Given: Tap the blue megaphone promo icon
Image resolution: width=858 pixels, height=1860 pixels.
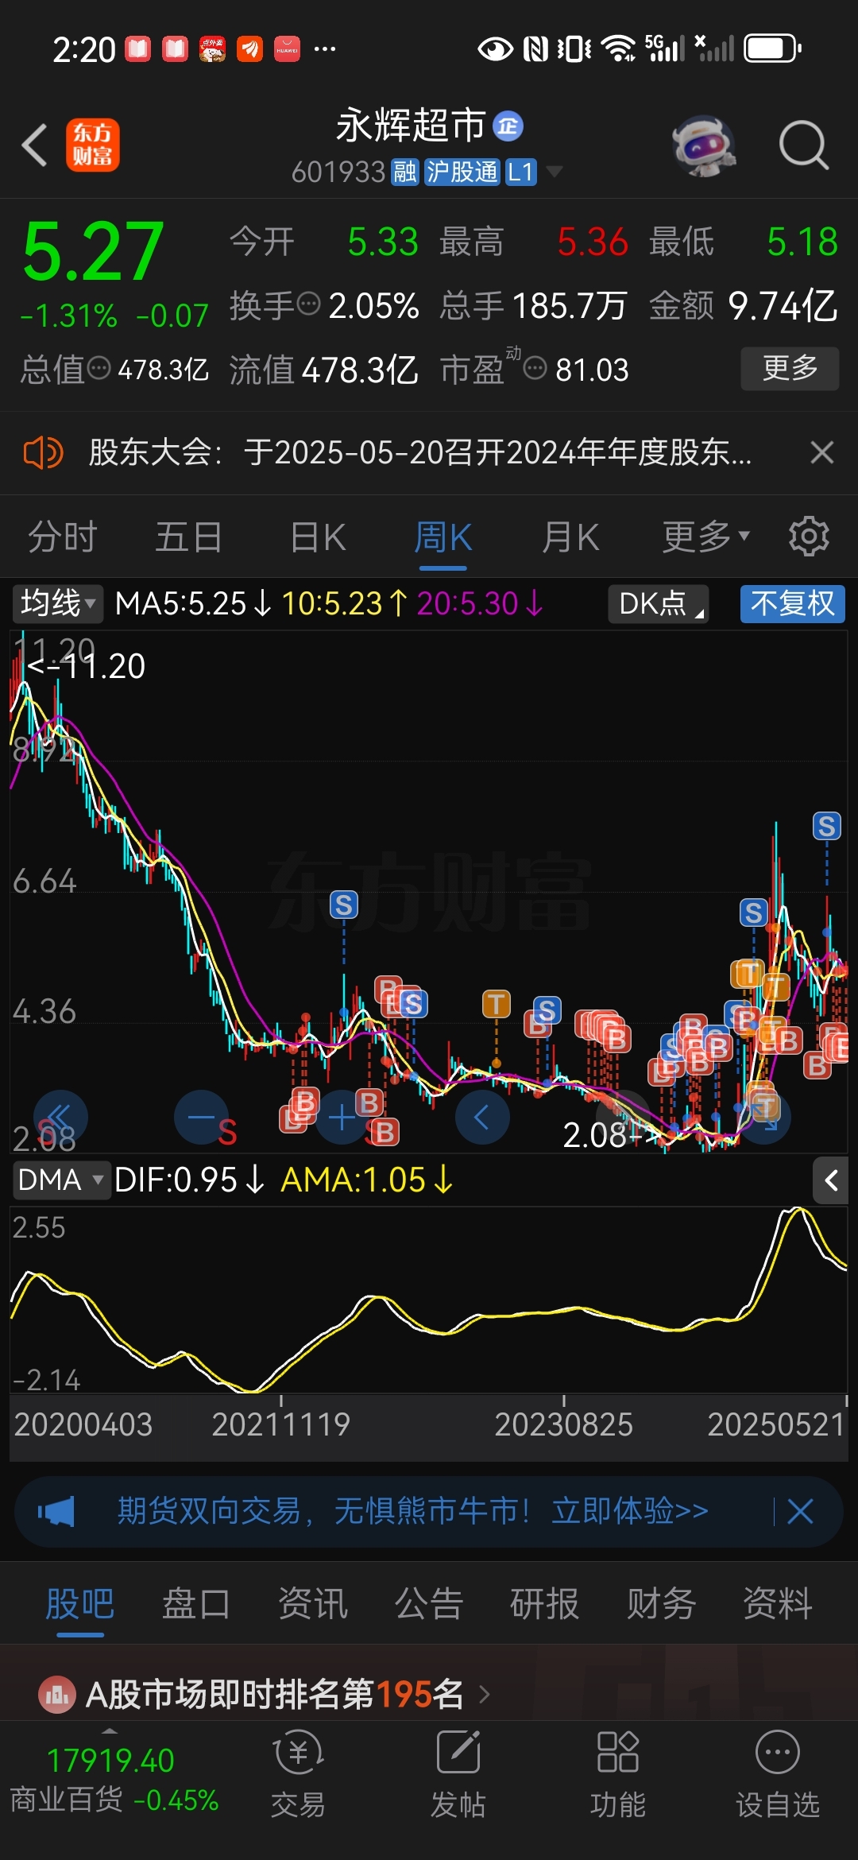Looking at the screenshot, I should 56,1510.
